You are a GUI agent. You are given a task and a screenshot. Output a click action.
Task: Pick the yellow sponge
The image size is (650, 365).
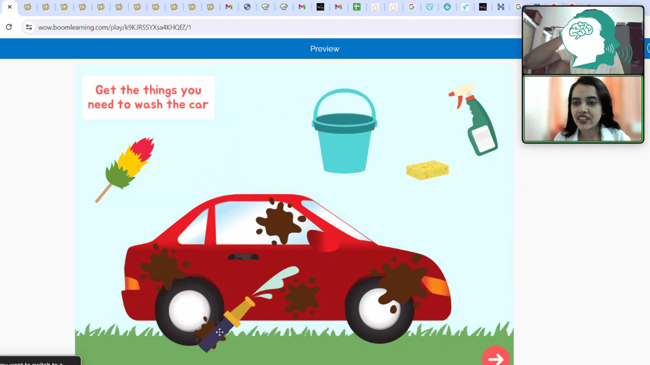(x=427, y=170)
